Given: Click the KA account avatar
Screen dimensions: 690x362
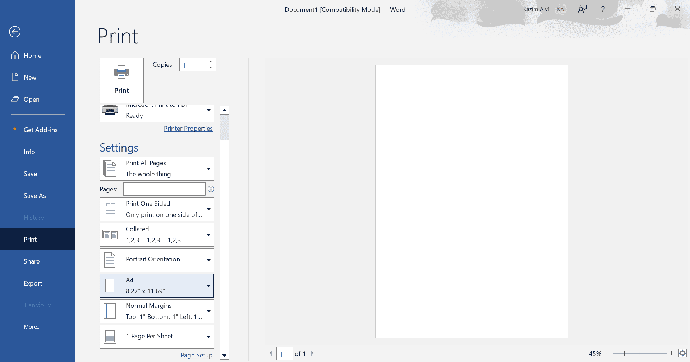Looking at the screenshot, I should (x=560, y=9).
